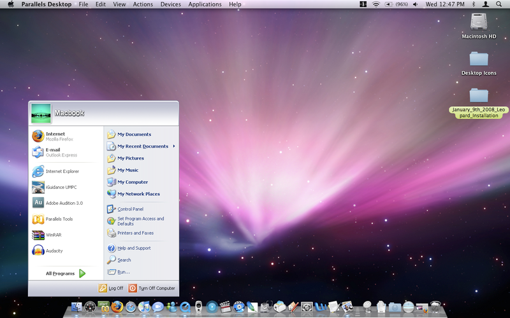Open Mozilla Firefox from Start menu
The height and width of the screenshot is (318, 510).
(x=53, y=136)
